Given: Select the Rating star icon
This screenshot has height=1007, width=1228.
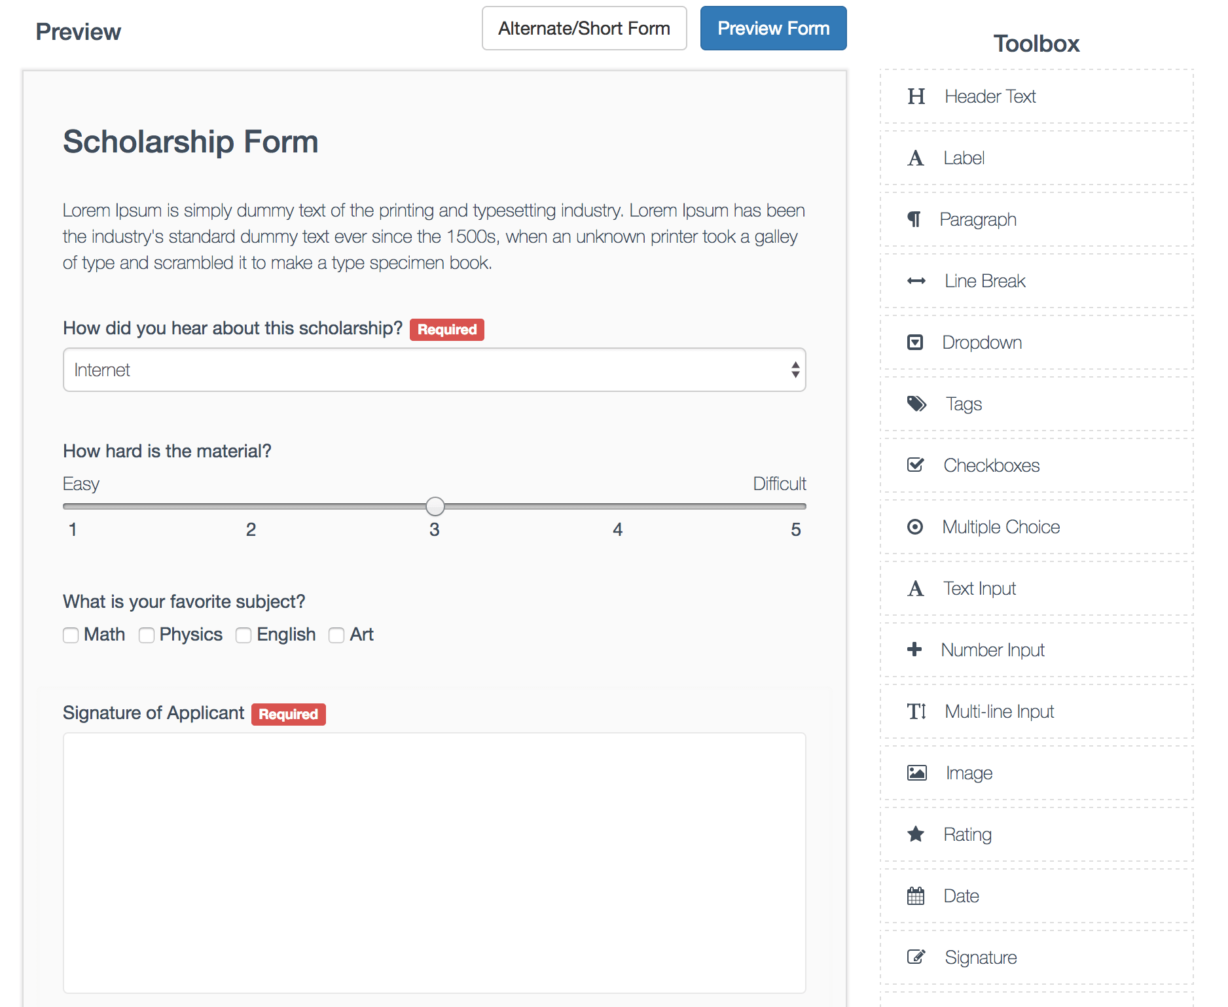Looking at the screenshot, I should point(916,834).
